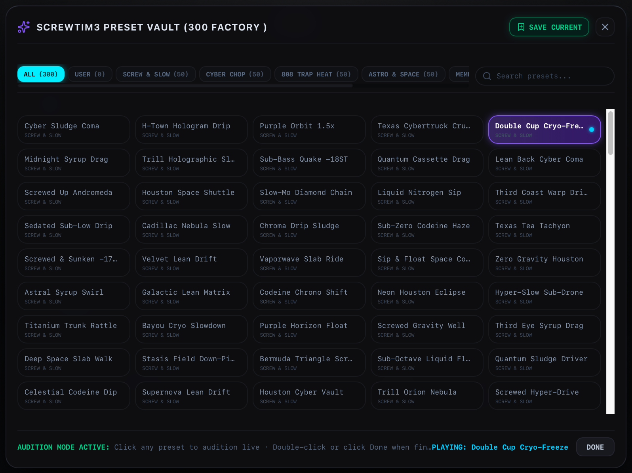Load the Chroma Drip Sludge preset
Viewport: 632px width, 473px height.
click(x=309, y=229)
